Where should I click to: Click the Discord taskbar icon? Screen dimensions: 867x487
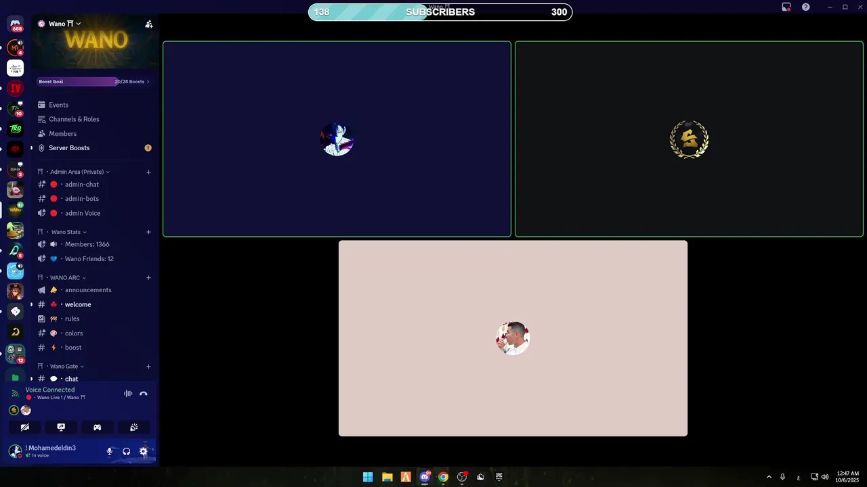tap(425, 477)
